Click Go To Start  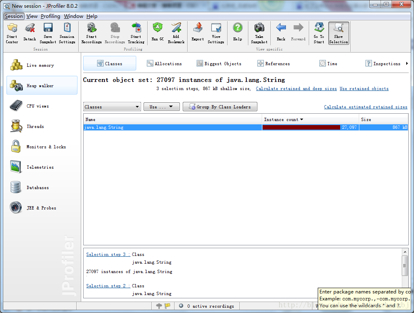(319, 33)
